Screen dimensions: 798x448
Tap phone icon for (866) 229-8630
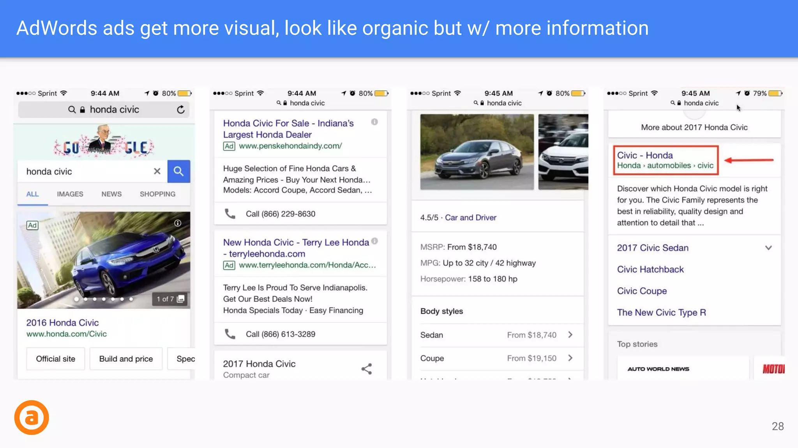click(x=230, y=213)
